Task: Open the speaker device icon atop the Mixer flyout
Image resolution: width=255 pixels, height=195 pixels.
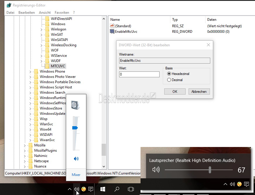Action: pyautogui.click(x=76, y=105)
